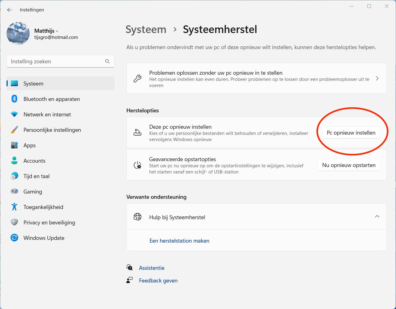This screenshot has width=396, height=309.
Task: Open Bluetooth en apparaten via its icon
Action: (14, 99)
